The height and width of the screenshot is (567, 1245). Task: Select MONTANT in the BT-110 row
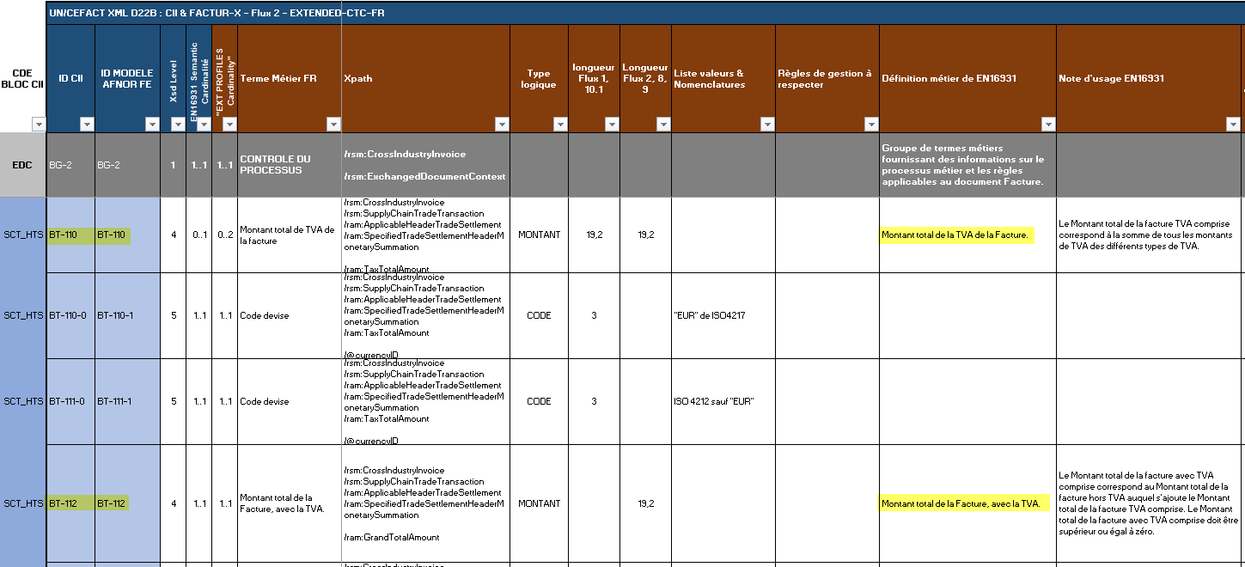(x=539, y=235)
